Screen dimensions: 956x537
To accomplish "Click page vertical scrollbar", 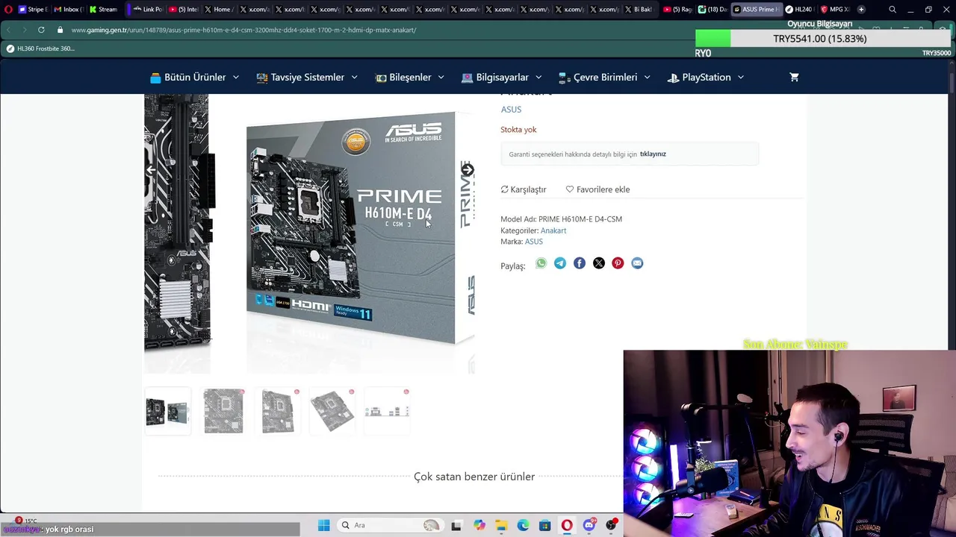I will click(952, 82).
